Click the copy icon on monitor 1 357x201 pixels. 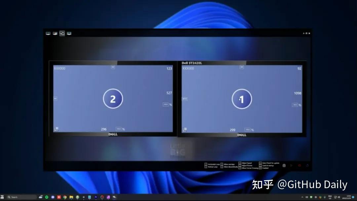(x=185, y=129)
